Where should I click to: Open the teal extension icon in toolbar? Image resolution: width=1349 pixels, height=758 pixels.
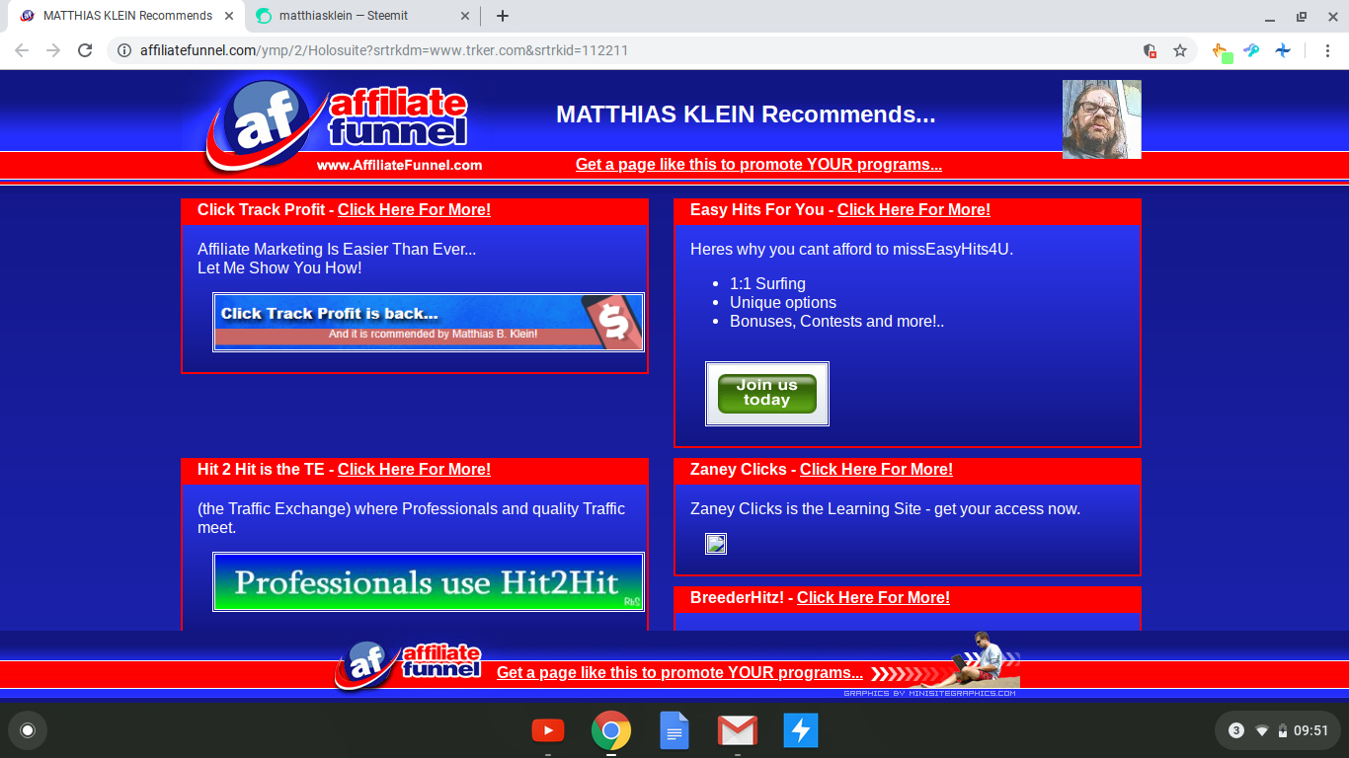(x=1252, y=50)
